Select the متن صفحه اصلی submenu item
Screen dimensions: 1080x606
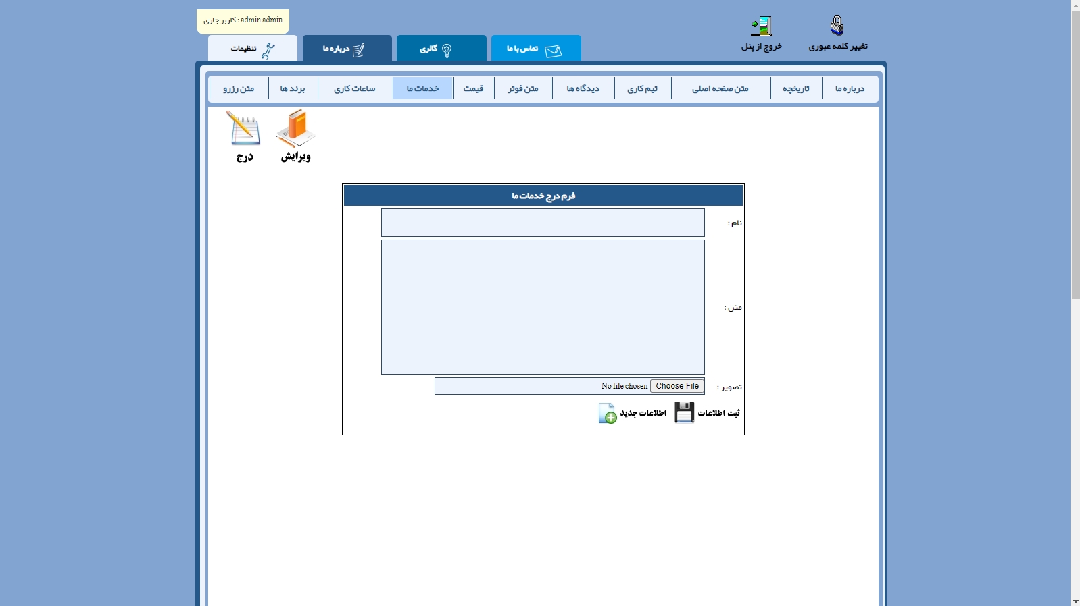tap(720, 88)
